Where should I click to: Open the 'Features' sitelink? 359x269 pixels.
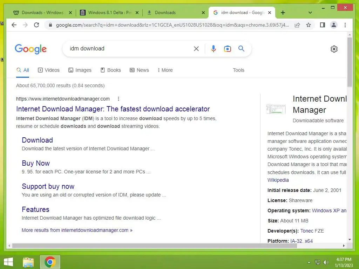coord(35,209)
